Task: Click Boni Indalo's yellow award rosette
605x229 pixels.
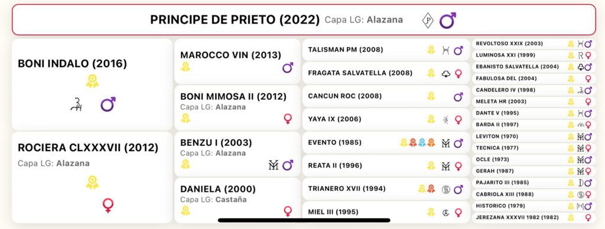Action: [x=92, y=81]
